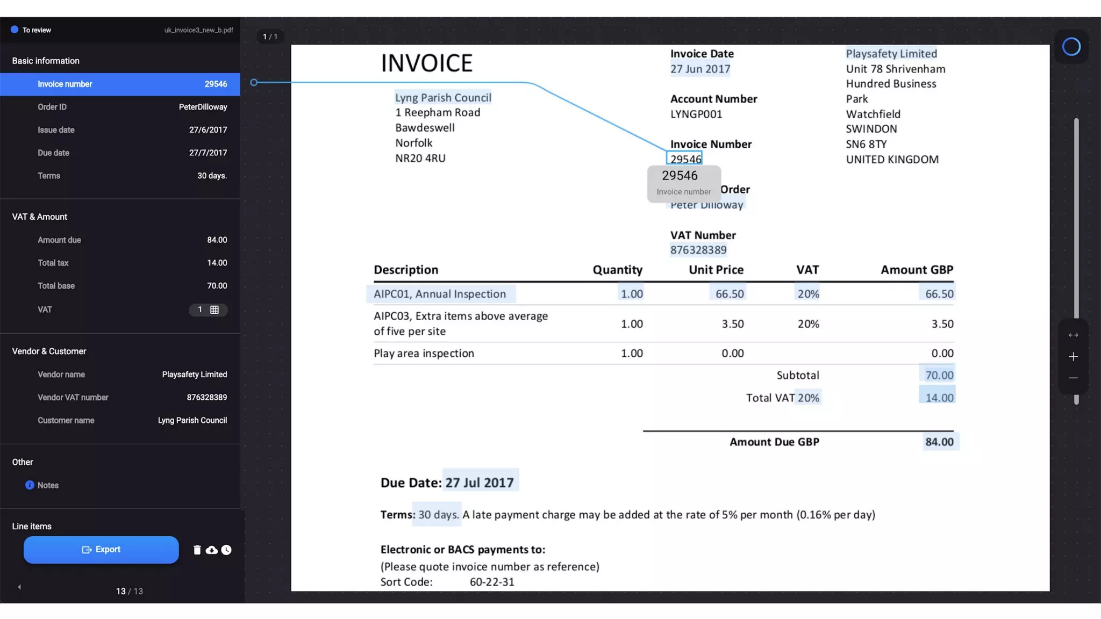Select the Vendor VAT number field
Image resolution: width=1101 pixels, height=619 pixels.
tap(120, 398)
